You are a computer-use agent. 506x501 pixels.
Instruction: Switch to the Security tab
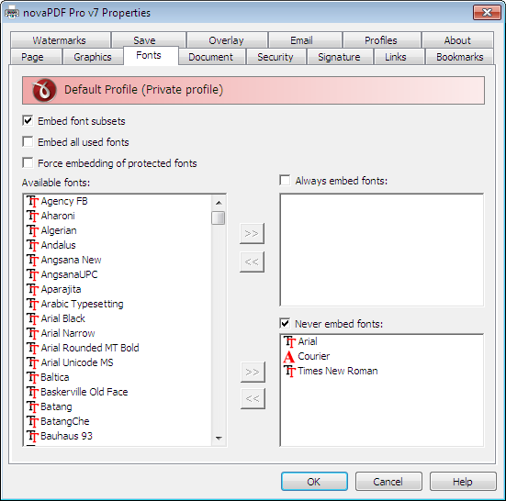275,57
